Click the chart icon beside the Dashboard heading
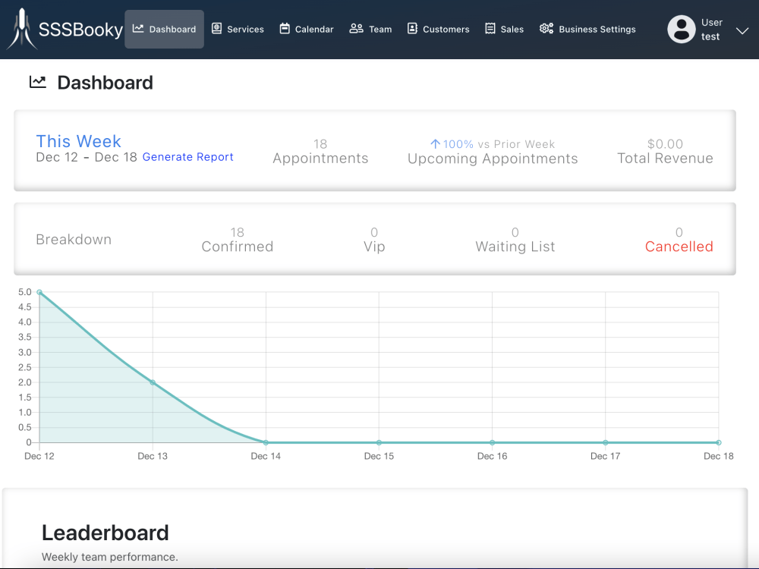The image size is (759, 569). (x=37, y=82)
